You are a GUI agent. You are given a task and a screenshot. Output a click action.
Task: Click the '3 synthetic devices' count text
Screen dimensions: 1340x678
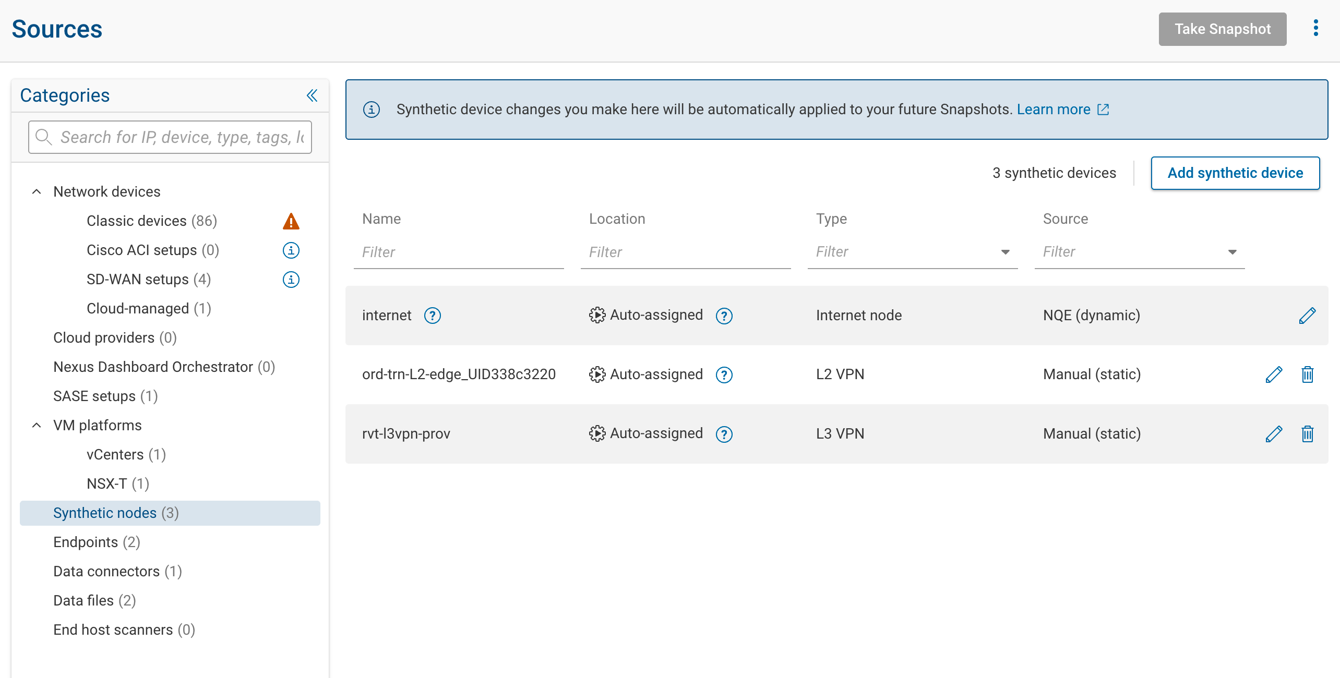click(x=1054, y=173)
